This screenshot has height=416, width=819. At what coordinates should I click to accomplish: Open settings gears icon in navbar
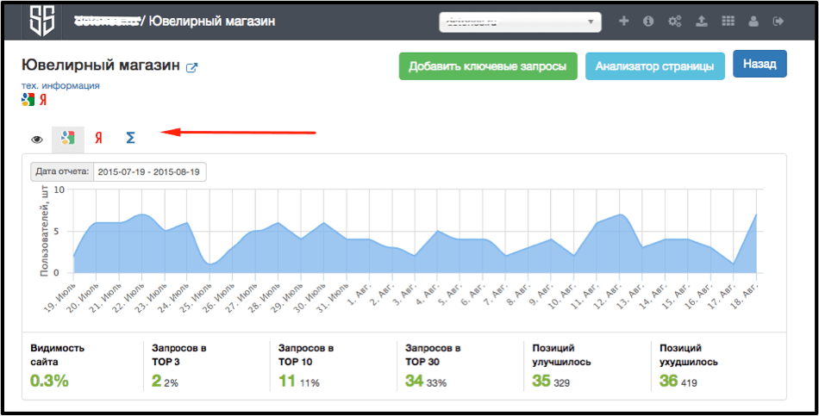(675, 21)
